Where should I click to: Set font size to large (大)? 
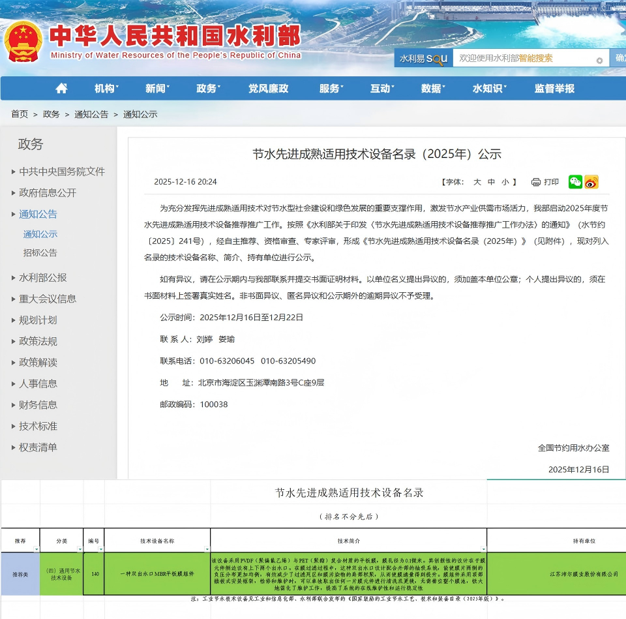point(477,182)
